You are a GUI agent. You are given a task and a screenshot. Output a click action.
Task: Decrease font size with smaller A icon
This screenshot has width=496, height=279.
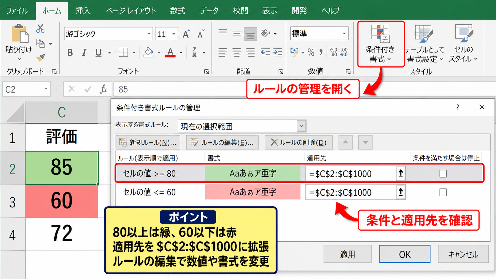point(201,34)
